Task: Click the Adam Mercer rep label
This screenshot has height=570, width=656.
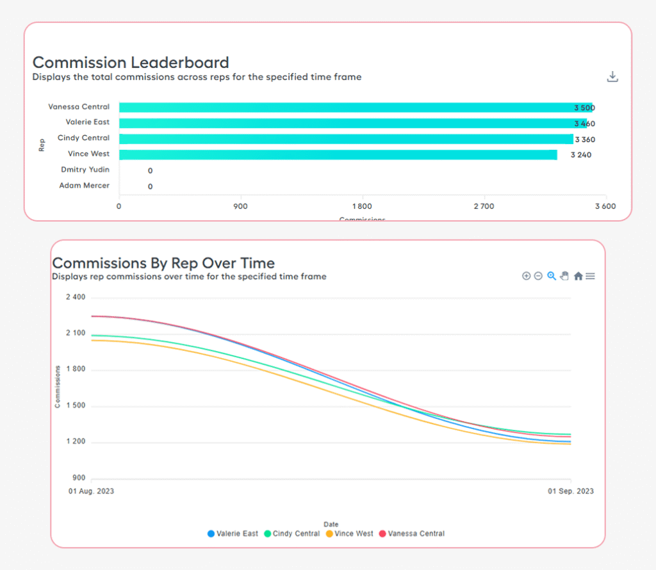Action: [86, 186]
